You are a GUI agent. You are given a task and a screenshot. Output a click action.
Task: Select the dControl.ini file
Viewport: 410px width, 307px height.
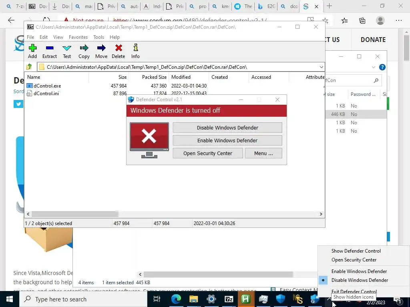pyautogui.click(x=46, y=94)
